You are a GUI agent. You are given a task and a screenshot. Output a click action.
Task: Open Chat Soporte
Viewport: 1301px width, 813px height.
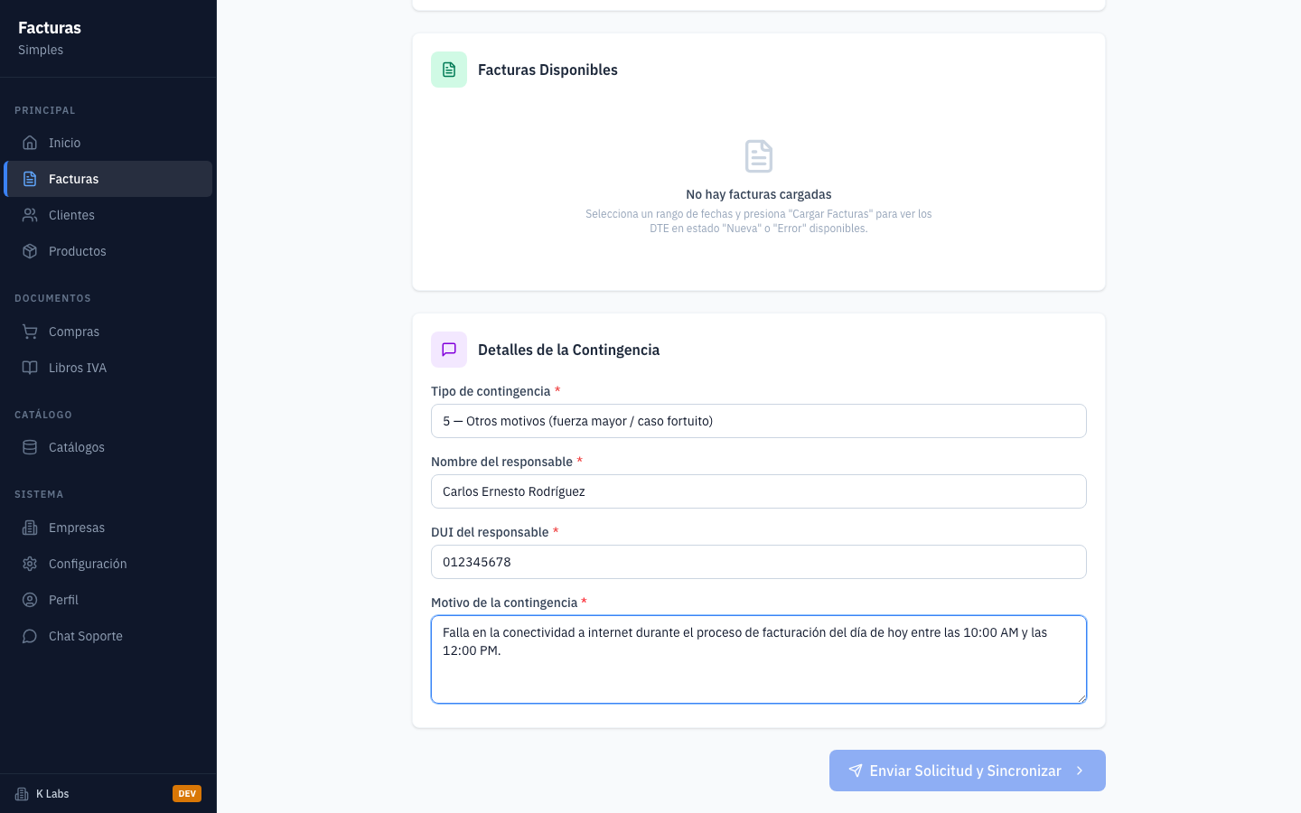tap(108, 636)
